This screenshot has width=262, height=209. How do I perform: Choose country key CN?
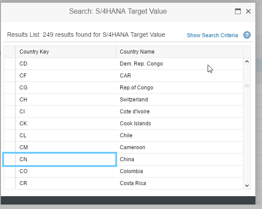[66, 159]
